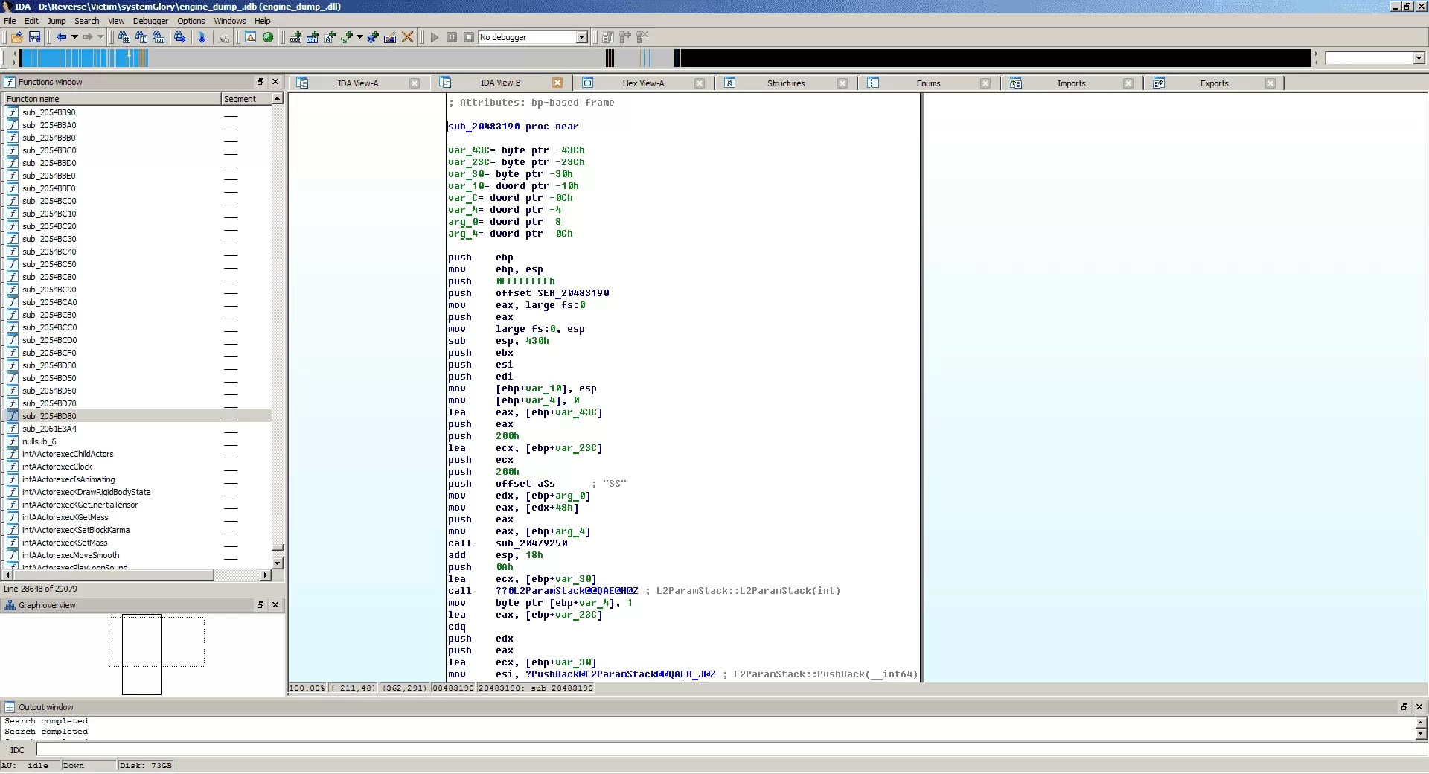
Task: Sort by the Segment column header
Action: pos(246,99)
